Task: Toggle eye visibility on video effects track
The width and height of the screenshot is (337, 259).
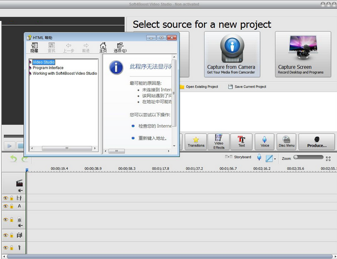Action: coord(6,198)
